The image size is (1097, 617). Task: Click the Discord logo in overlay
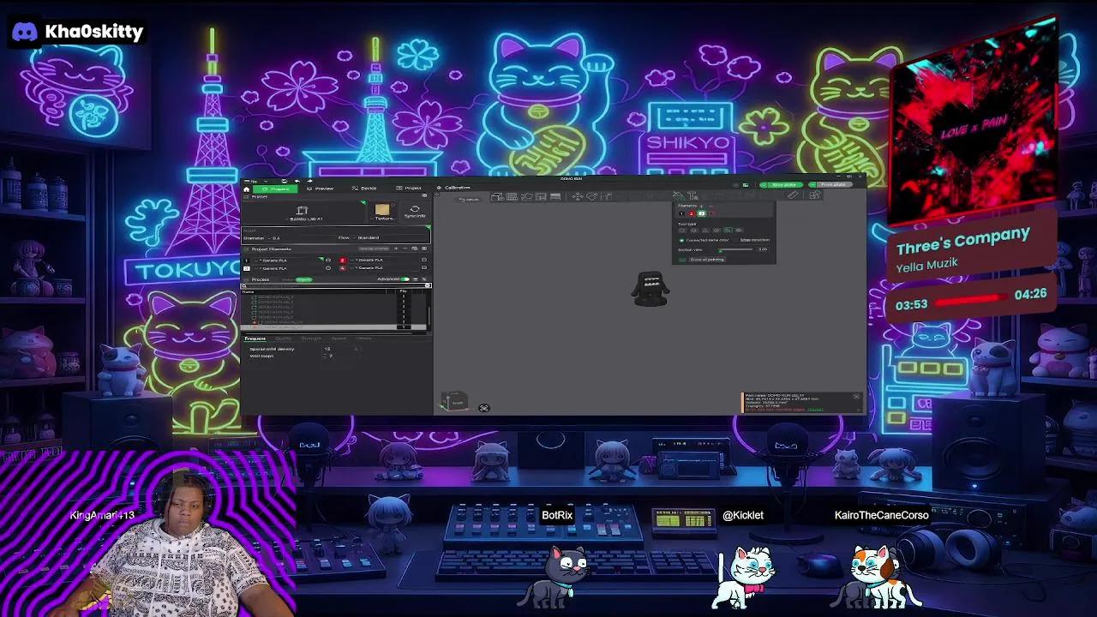click(25, 32)
